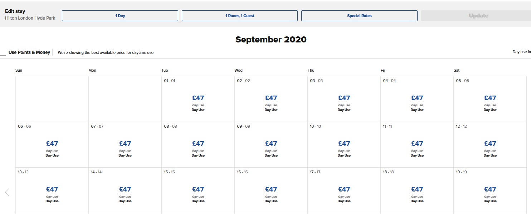Image resolution: width=531 pixels, height=214 pixels.
Task: Select September 01 day use rate
Action: (198, 98)
